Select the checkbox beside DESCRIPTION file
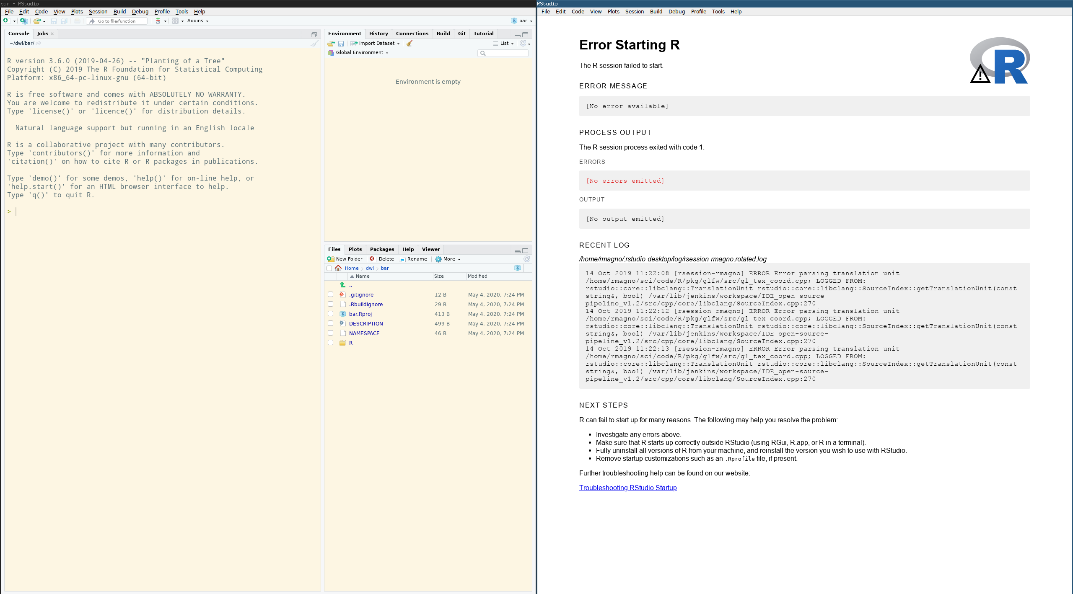Screen dimensions: 1073x594 coord(330,323)
